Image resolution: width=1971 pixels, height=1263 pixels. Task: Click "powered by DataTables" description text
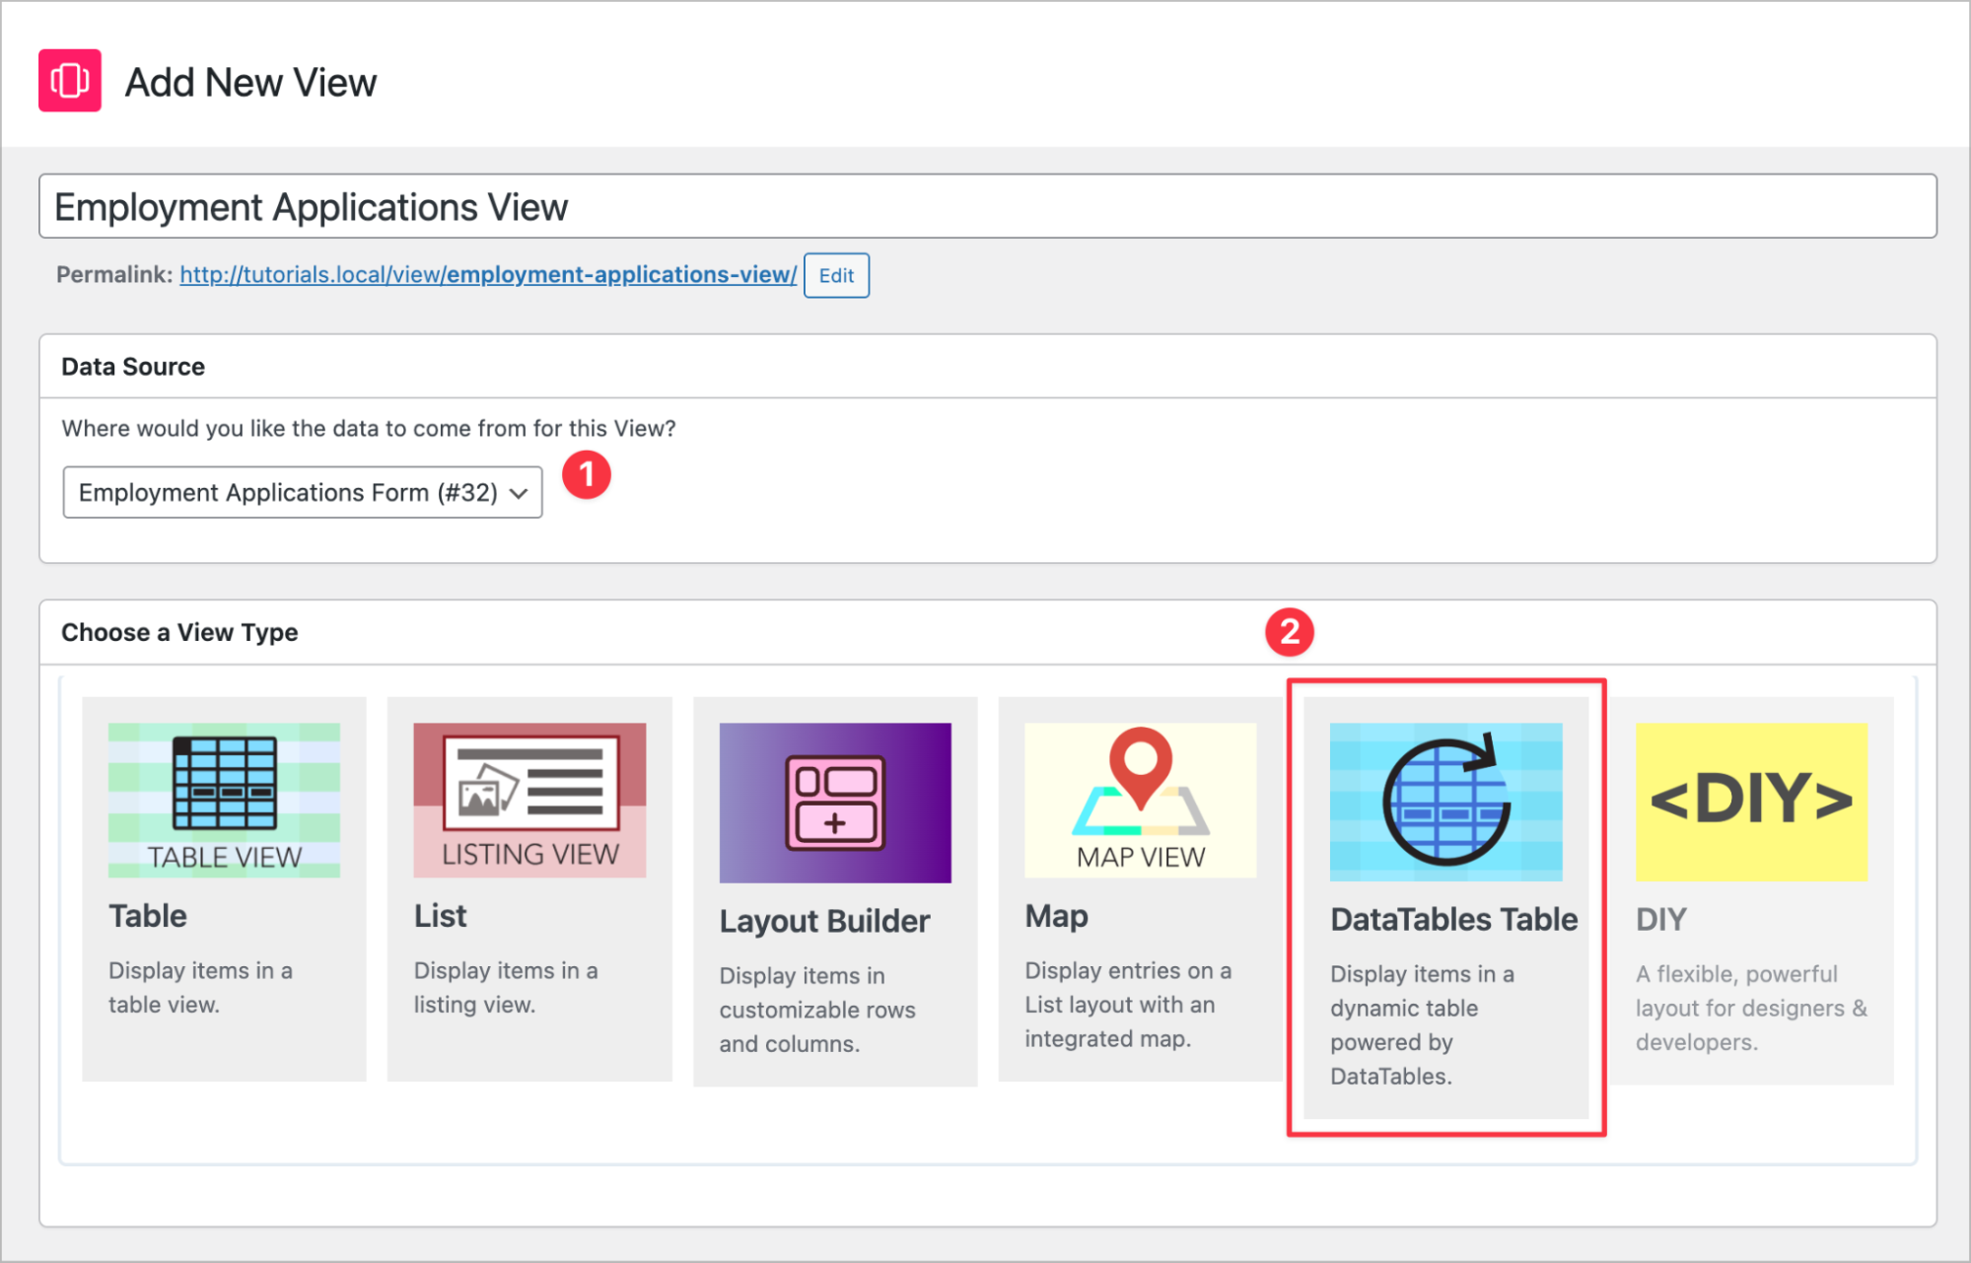[1392, 1059]
